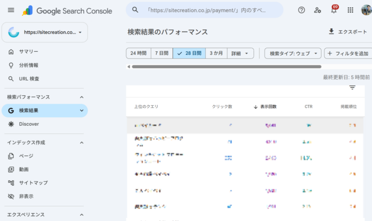Open 分析情報 in the sidebar
The width and height of the screenshot is (372, 221).
(x=28, y=65)
